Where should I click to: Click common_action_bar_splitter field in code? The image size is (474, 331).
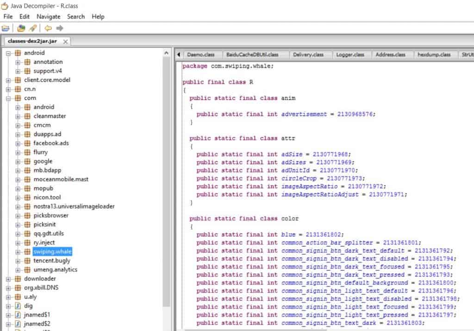pos(327,243)
